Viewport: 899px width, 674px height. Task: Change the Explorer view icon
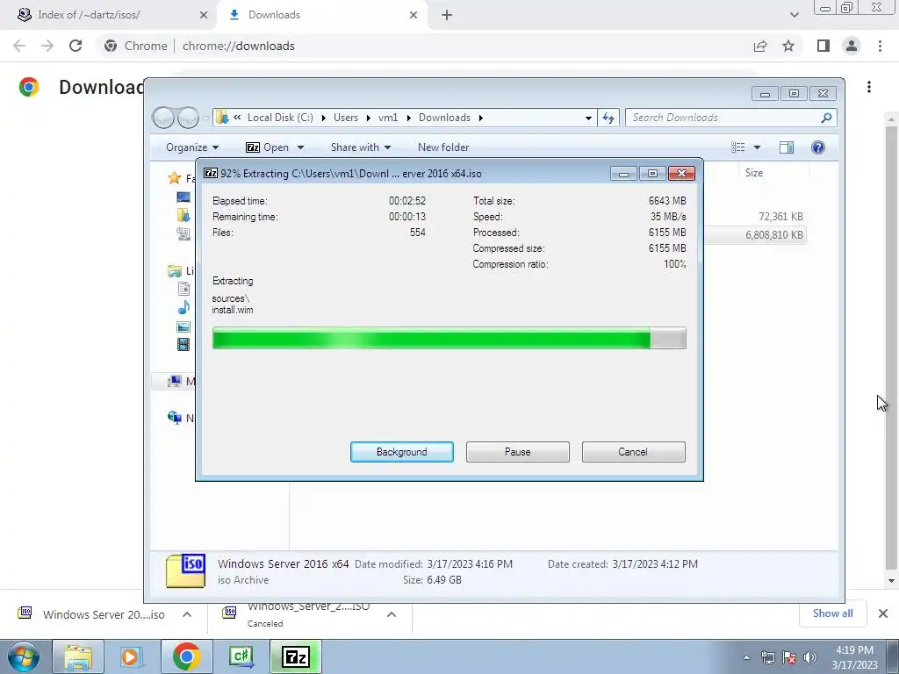click(x=737, y=147)
